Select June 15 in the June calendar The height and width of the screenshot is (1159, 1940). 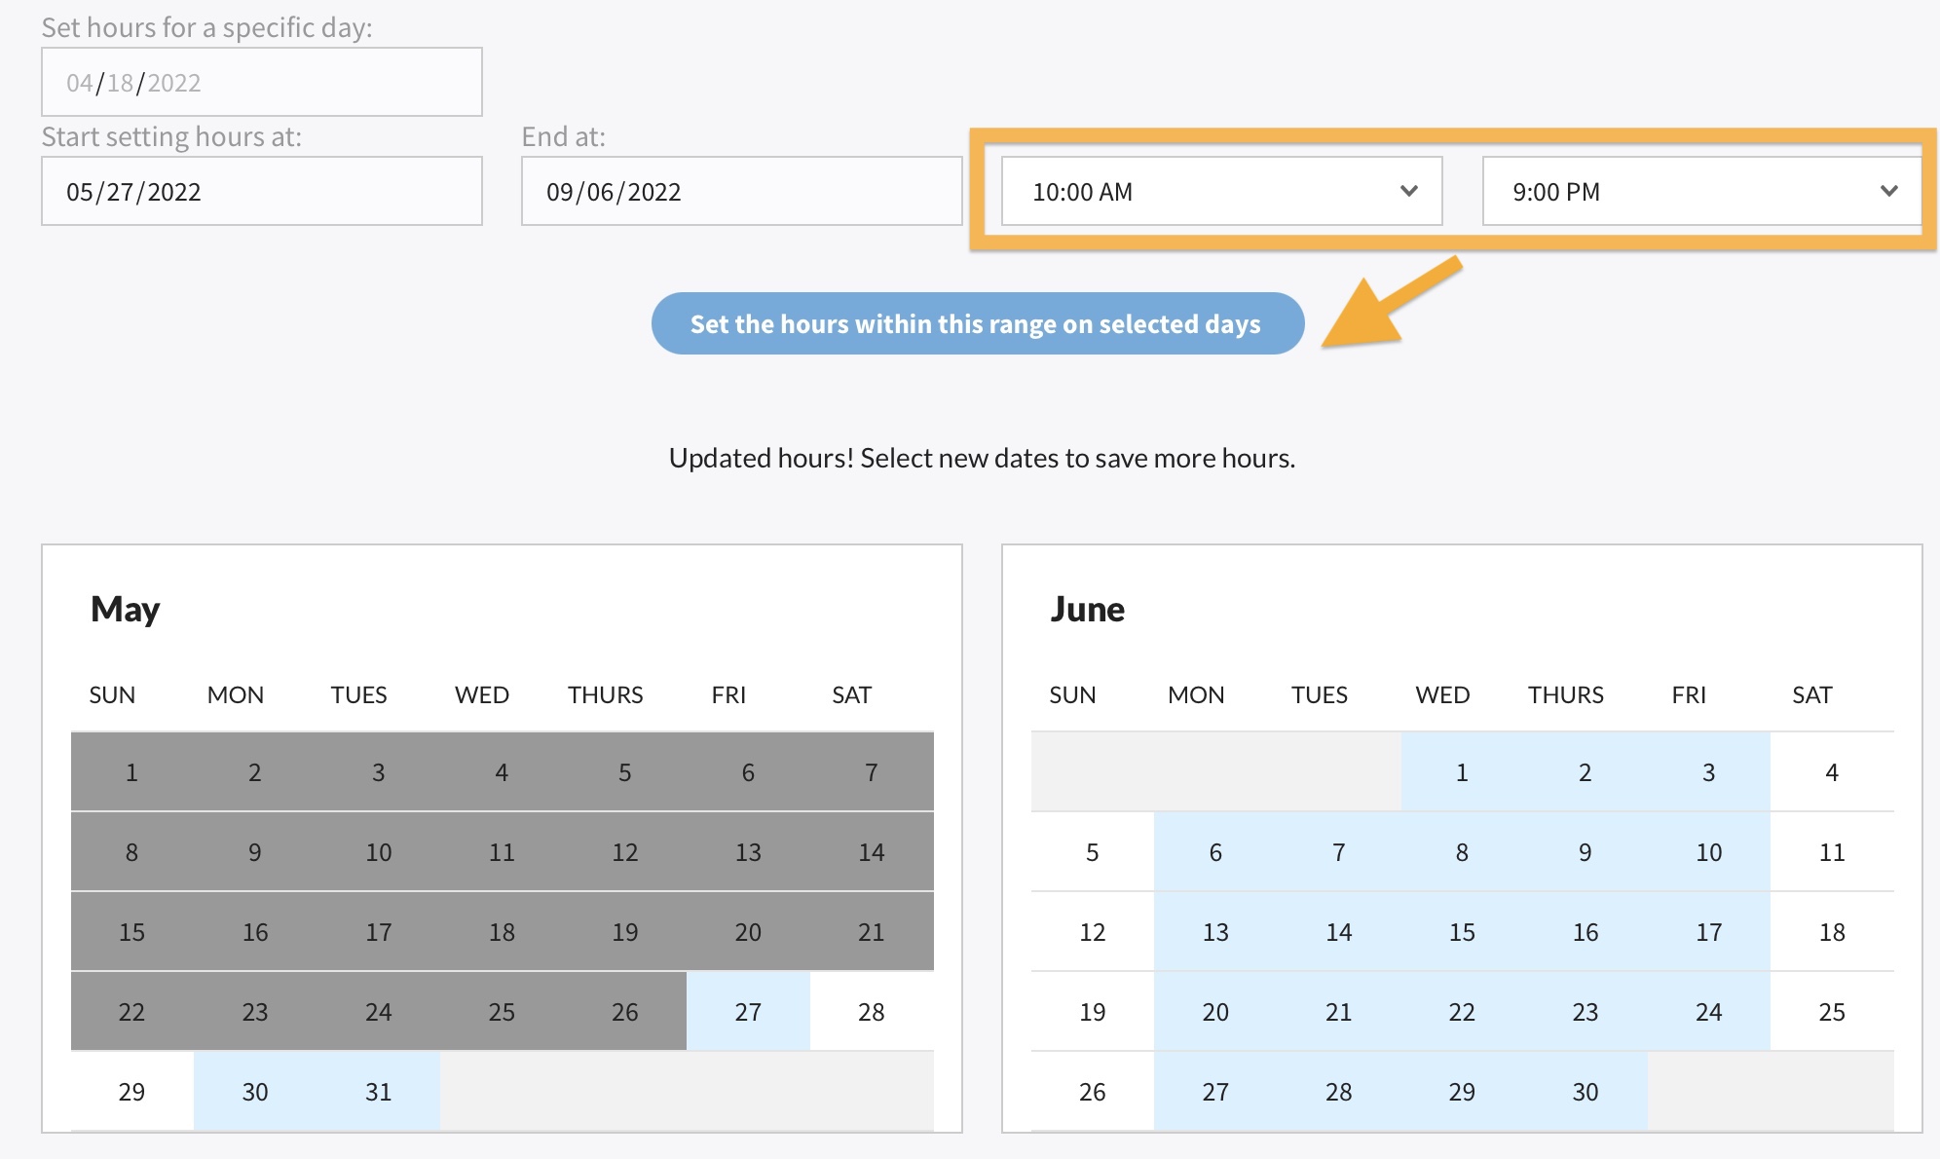point(1462,932)
